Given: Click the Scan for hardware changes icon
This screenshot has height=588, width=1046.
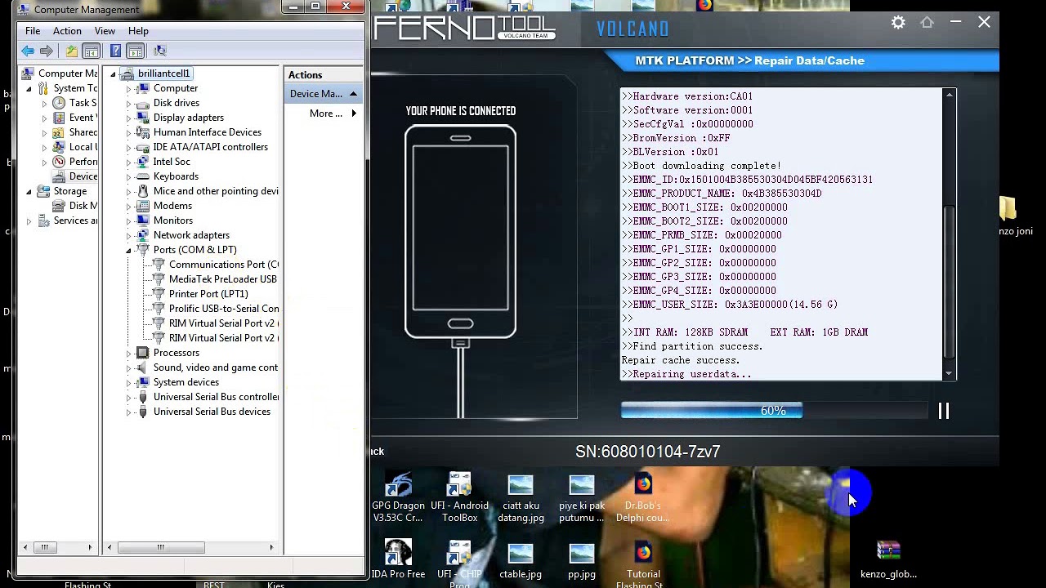Looking at the screenshot, I should [159, 51].
